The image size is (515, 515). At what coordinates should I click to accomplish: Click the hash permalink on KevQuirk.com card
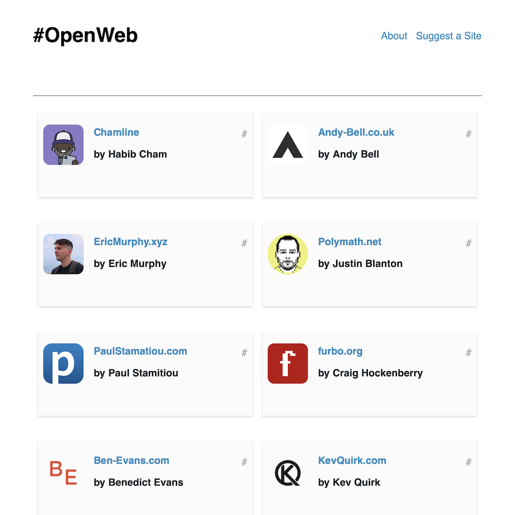coord(468,462)
